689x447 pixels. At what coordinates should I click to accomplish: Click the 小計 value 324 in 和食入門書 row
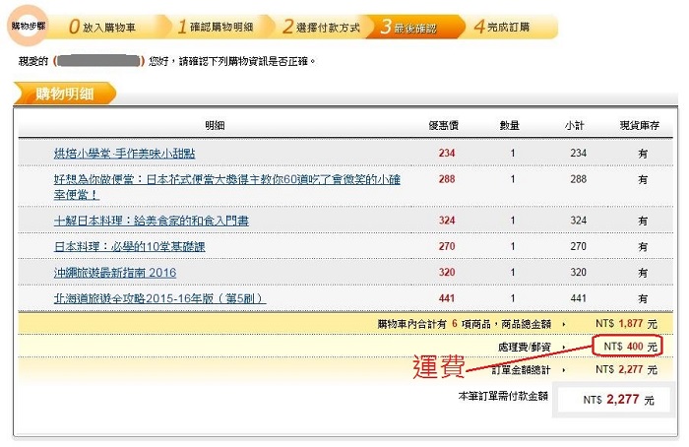point(579,221)
